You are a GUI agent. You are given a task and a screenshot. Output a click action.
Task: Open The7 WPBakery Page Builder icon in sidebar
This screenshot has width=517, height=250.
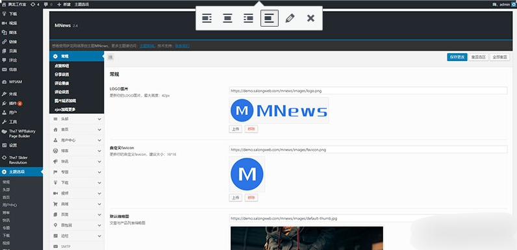(x=5, y=131)
